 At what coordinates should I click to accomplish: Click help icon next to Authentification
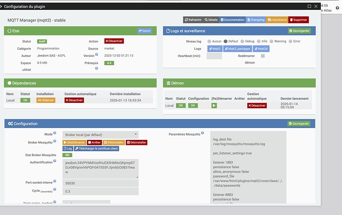[x=55, y=161]
